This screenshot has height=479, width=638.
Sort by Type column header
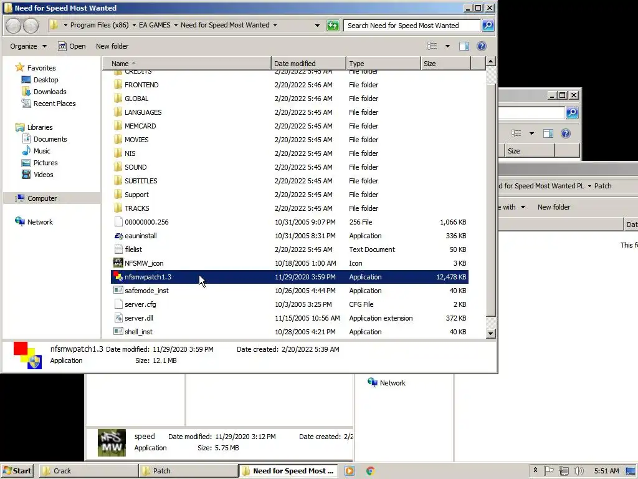point(383,64)
